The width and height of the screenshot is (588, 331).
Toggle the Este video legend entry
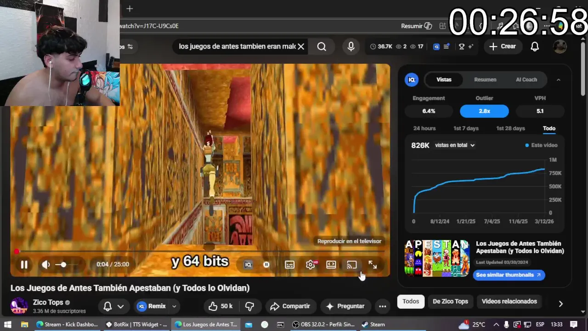(542, 145)
